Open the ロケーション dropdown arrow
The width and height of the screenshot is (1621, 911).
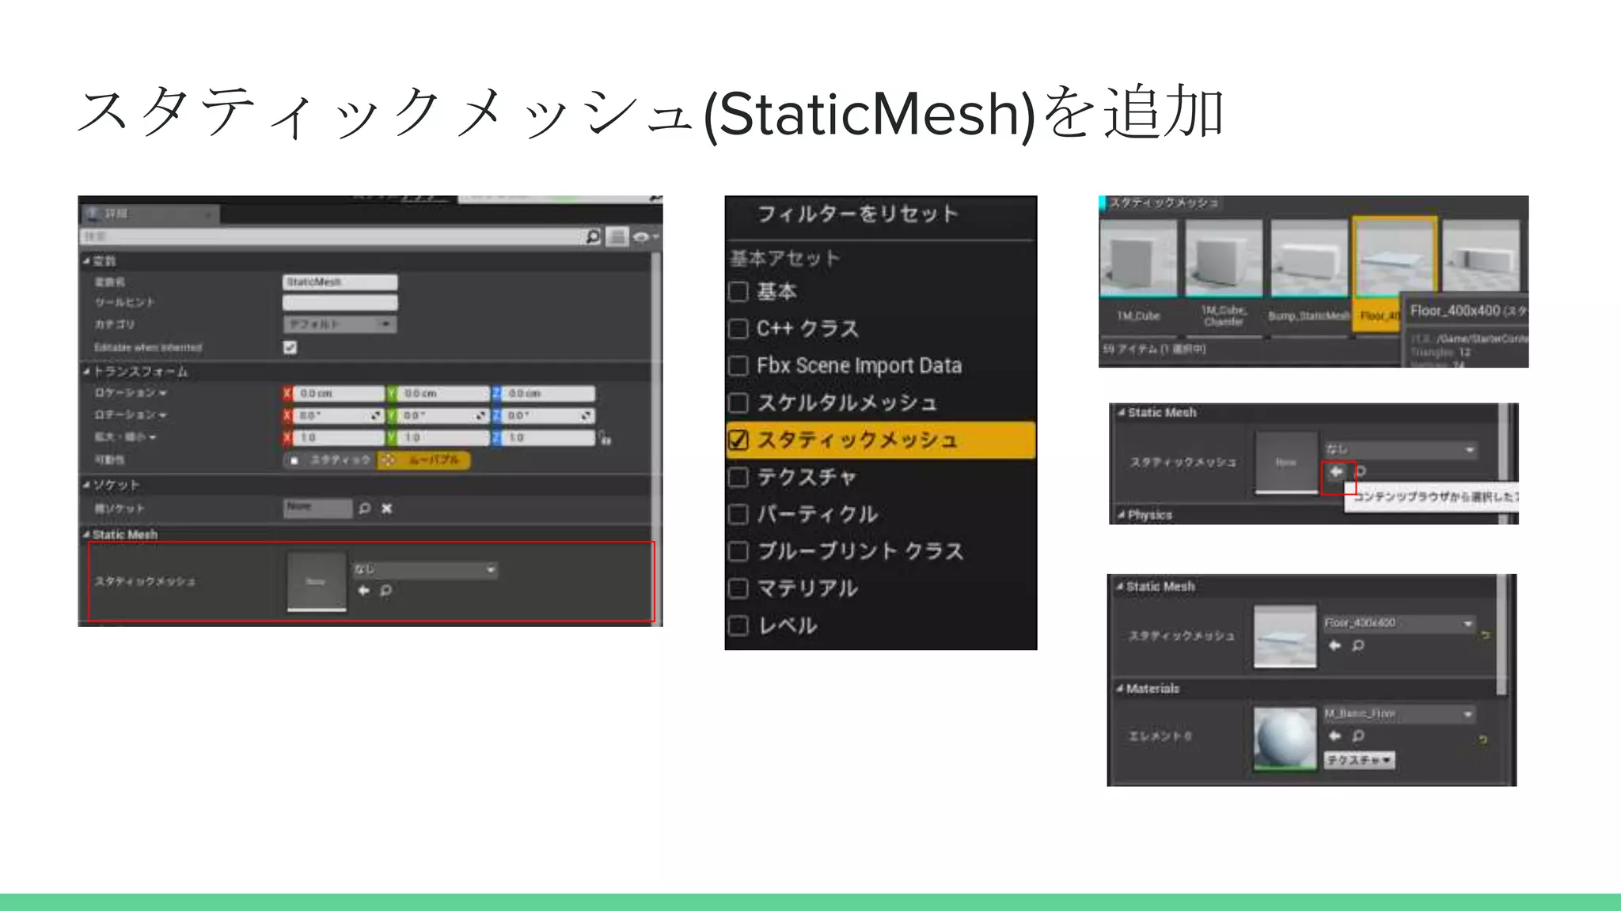pyautogui.click(x=163, y=393)
